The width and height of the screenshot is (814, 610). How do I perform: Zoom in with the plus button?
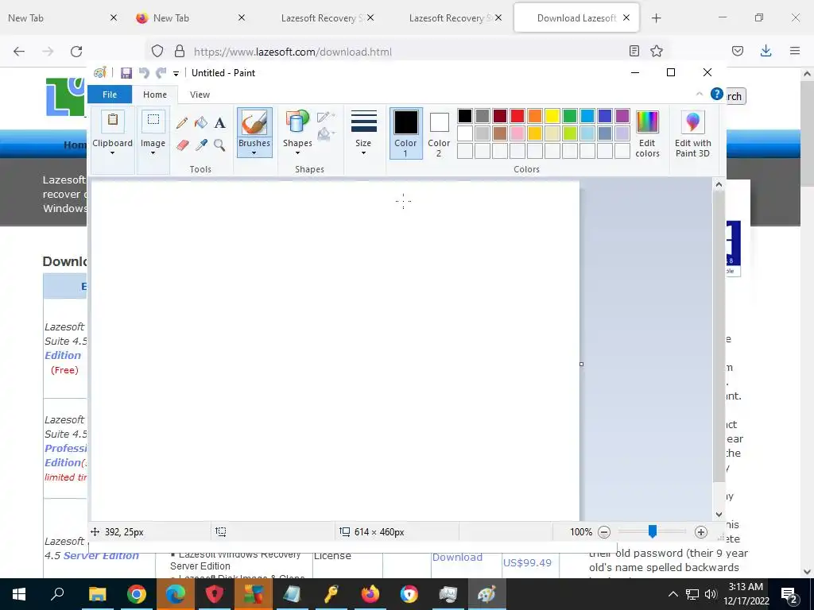tap(701, 531)
